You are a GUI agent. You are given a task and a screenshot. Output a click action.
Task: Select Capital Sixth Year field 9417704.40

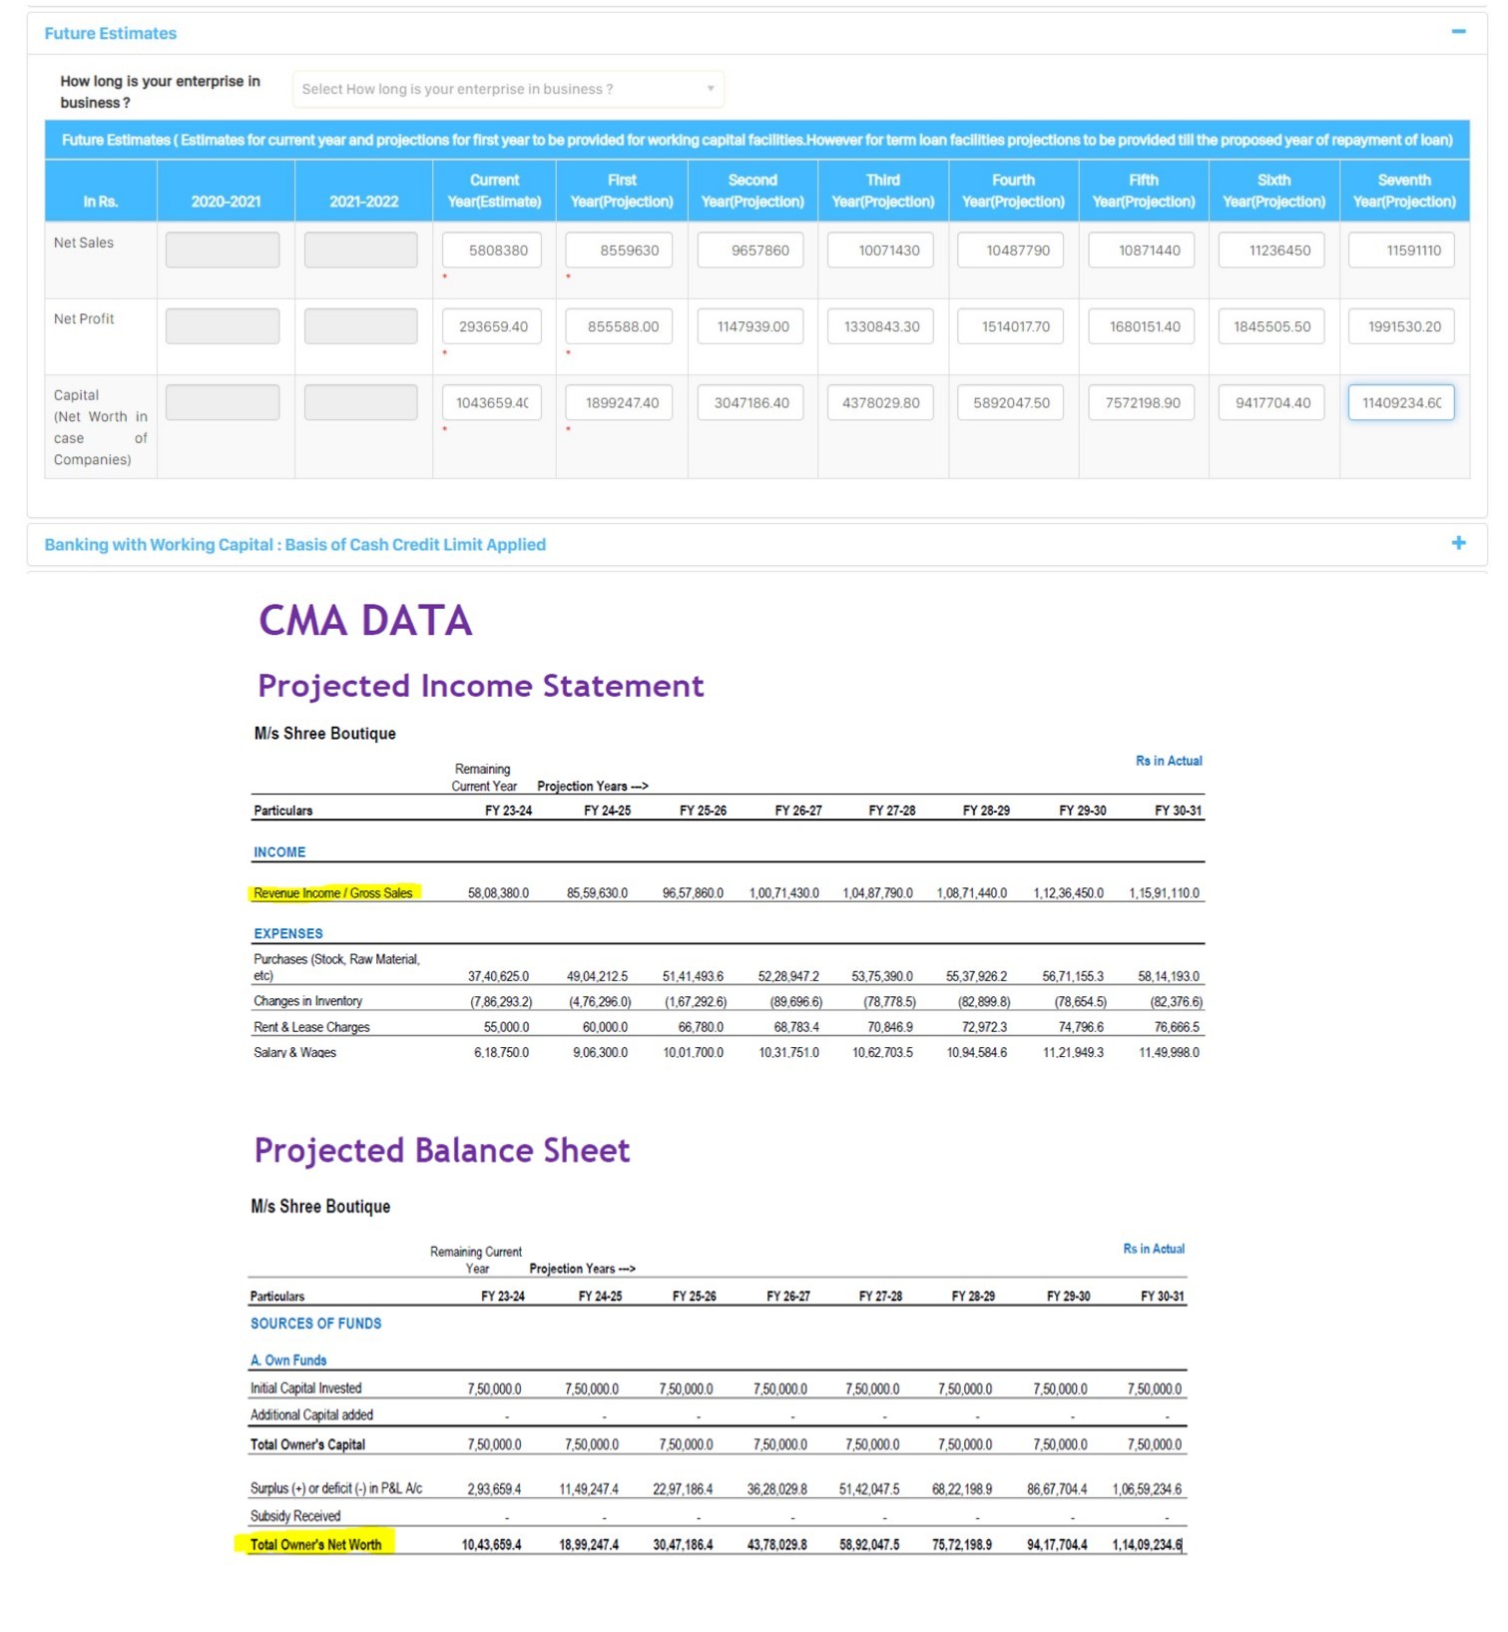(1271, 403)
